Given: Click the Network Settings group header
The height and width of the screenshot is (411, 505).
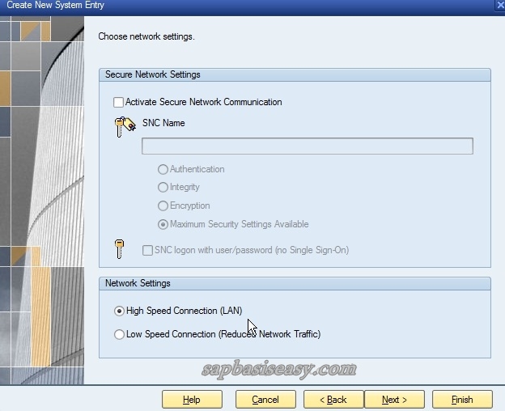Looking at the screenshot, I should [138, 283].
